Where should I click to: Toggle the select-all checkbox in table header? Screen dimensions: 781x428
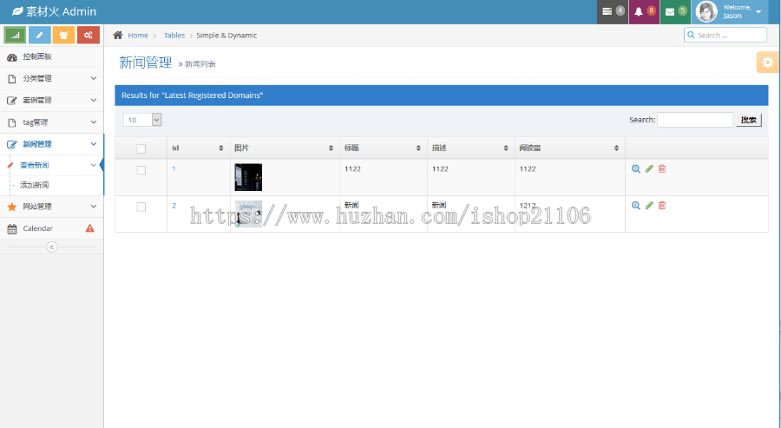(x=141, y=148)
